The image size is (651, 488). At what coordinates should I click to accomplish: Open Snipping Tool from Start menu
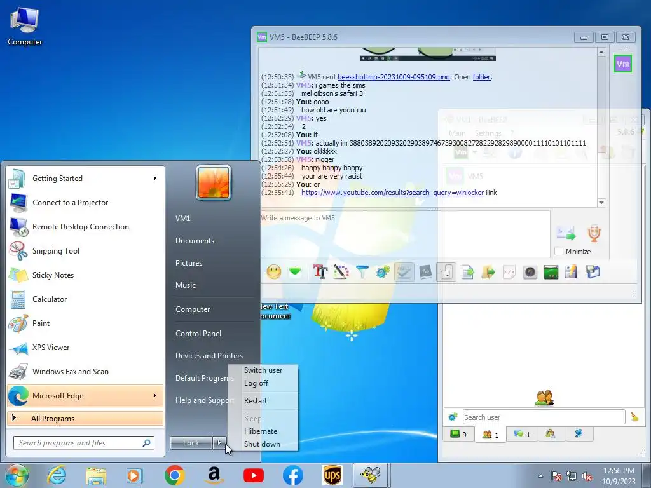click(x=85, y=250)
